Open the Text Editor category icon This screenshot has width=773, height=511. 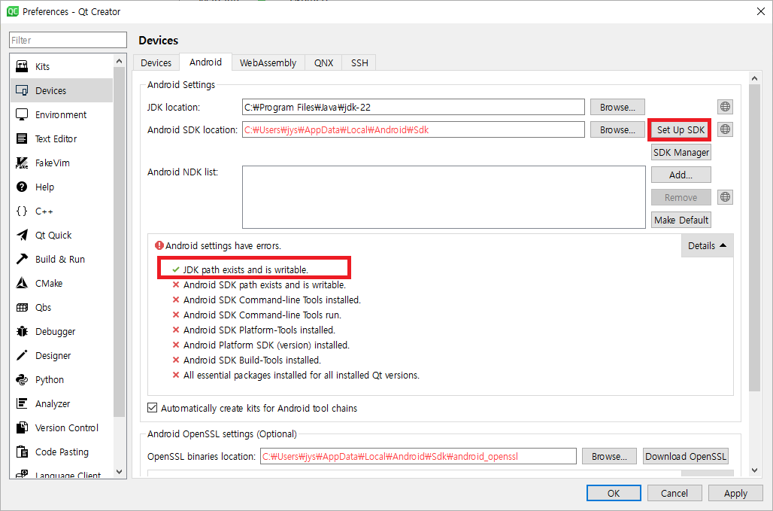point(22,138)
